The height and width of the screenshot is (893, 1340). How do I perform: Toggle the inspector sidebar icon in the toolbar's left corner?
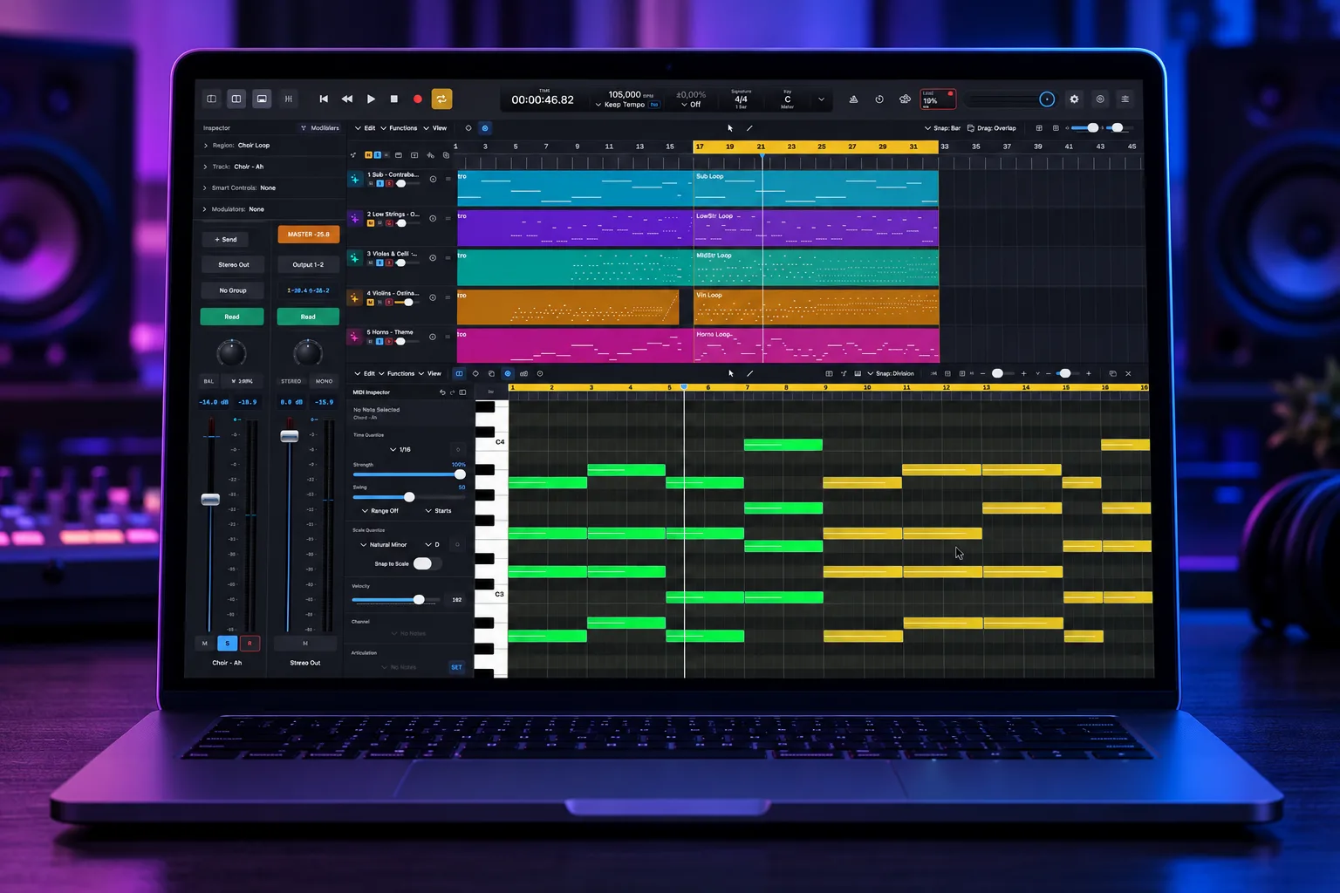pyautogui.click(x=211, y=99)
